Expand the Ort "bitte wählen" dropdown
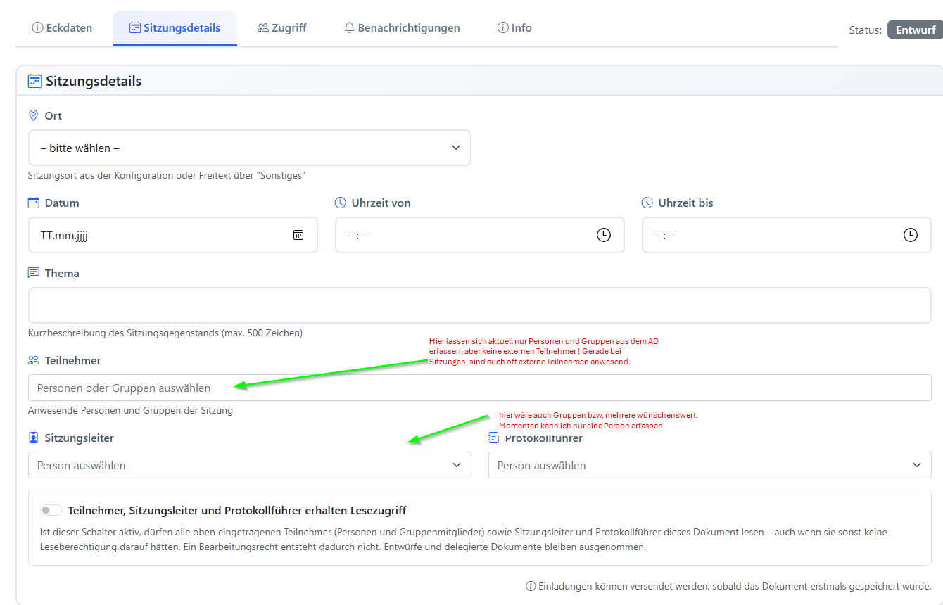 click(x=250, y=148)
